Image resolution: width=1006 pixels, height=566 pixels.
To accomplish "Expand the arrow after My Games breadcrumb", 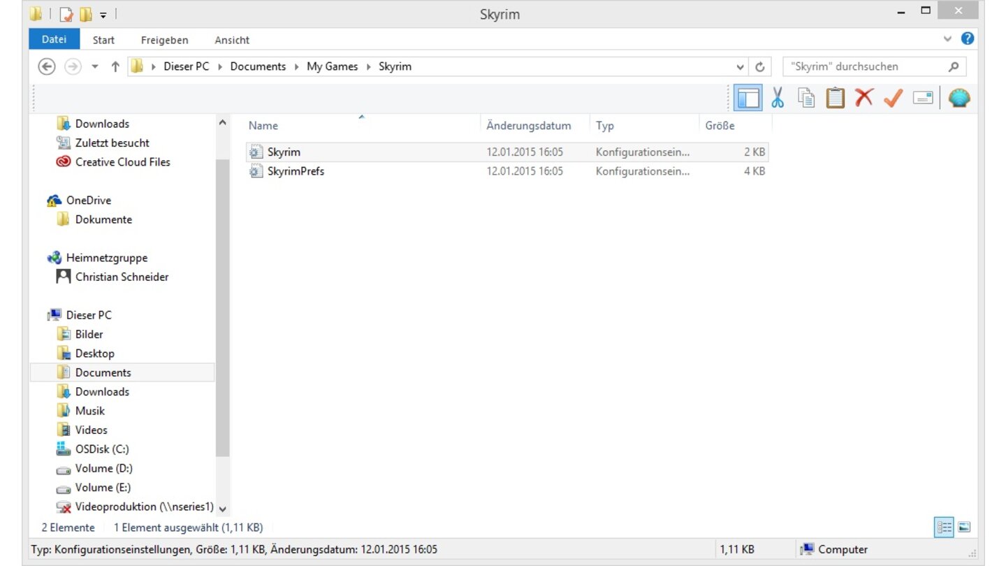I will click(x=368, y=67).
